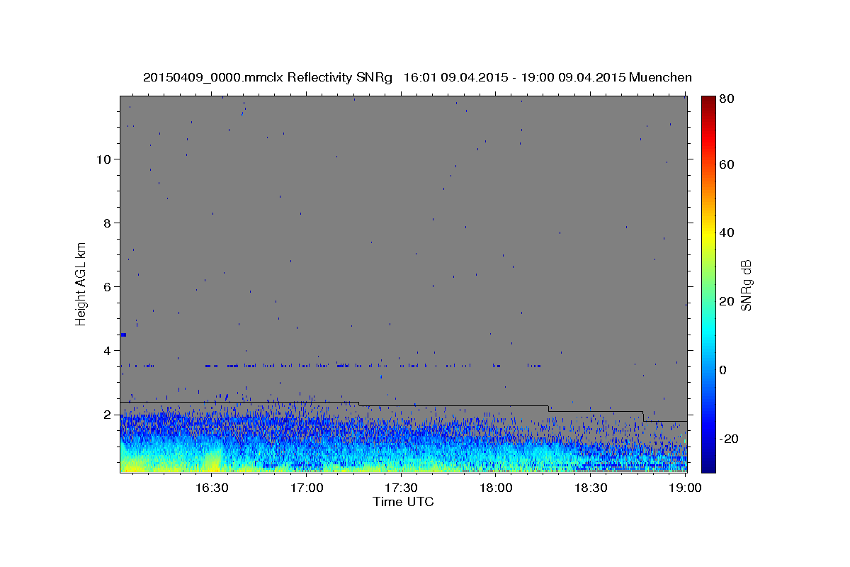The height and width of the screenshot is (567, 850).
Task: Click the colorbar value 20
Action: [725, 301]
